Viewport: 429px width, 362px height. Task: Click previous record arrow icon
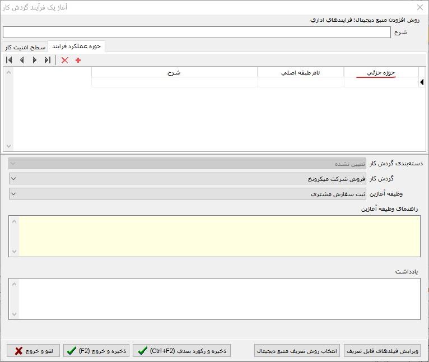click(x=22, y=60)
